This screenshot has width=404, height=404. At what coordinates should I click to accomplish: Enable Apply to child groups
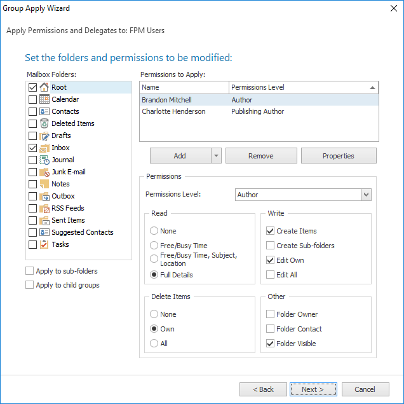tap(30, 285)
